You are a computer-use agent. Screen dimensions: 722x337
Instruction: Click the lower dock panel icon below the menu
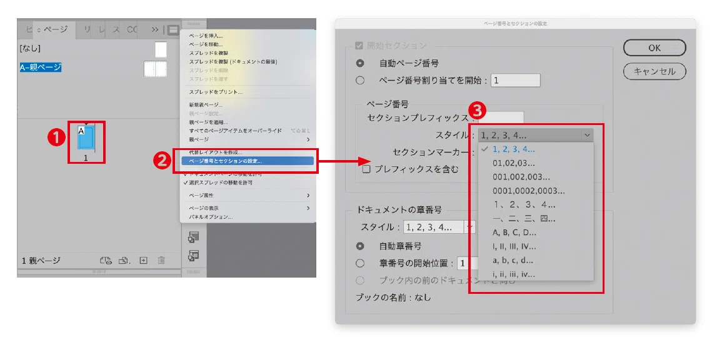tap(194, 256)
